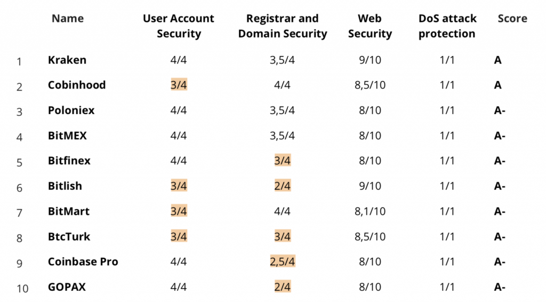Screen dimensions: 546x302
Task: Click Bitfinex's highlighted 3/4 registrar score
Action: 283,160
